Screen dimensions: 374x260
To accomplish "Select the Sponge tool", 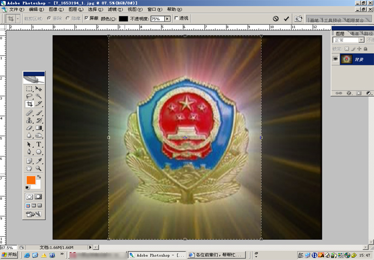I will pyautogui.click(x=38, y=135).
